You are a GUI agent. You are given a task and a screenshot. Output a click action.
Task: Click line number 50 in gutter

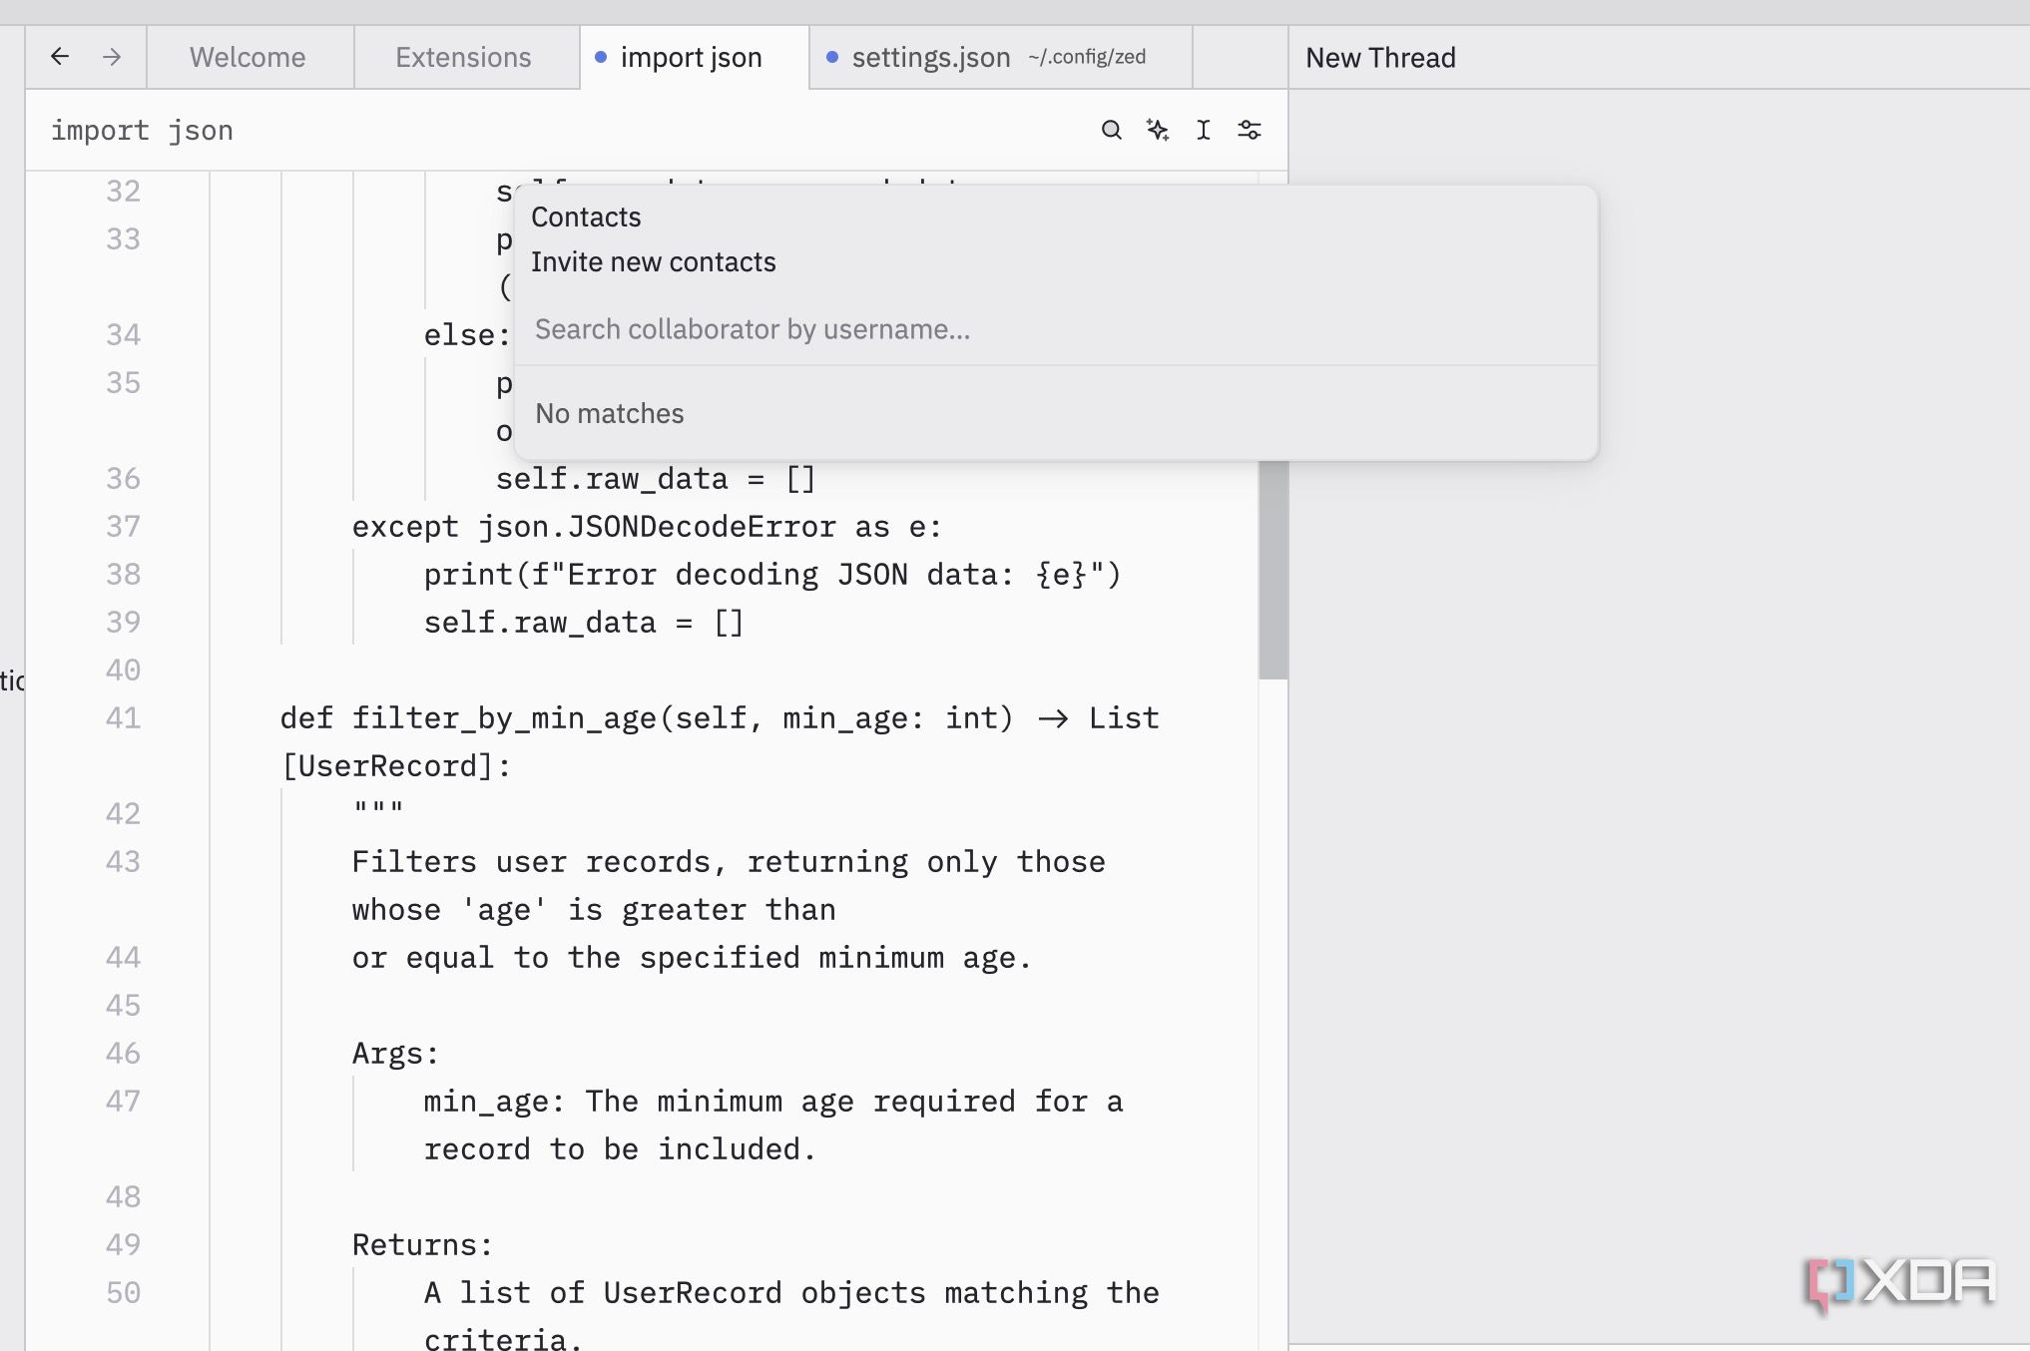point(123,1292)
